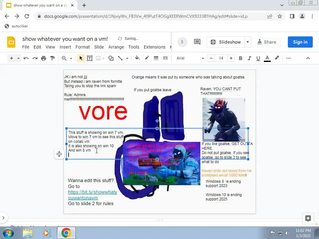Image resolution: width=319 pixels, height=239 pixels.
Task: Choose the Text box tool
Action: [x=90, y=58]
